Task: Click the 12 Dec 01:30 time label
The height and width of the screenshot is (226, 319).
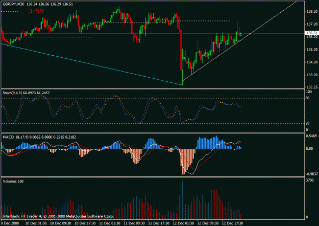Action: [184, 223]
